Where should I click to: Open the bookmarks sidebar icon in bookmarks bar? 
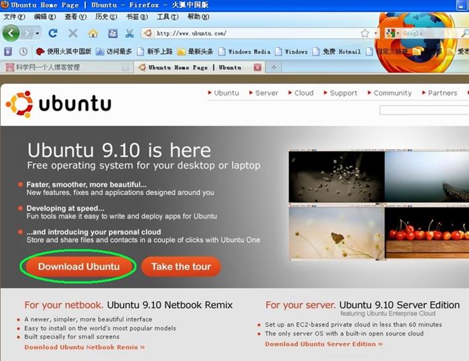click(8, 51)
